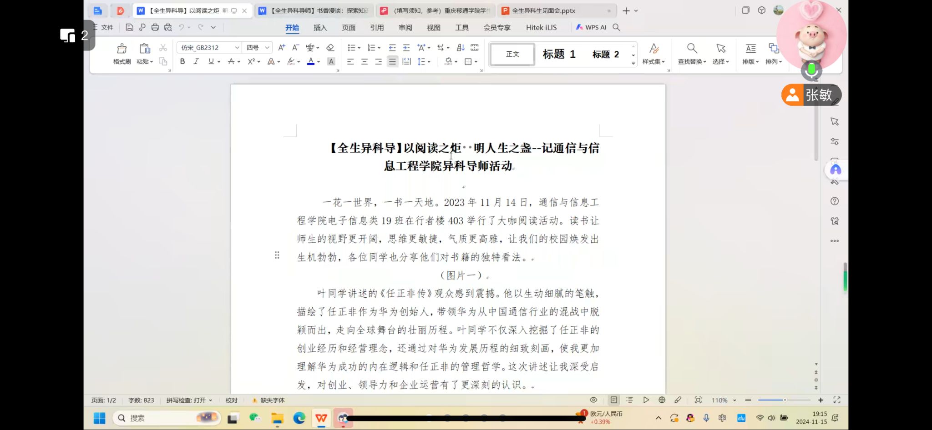Switch to the 插入 (Insert) ribbon tab
Viewport: 932px width, 430px height.
[320, 28]
